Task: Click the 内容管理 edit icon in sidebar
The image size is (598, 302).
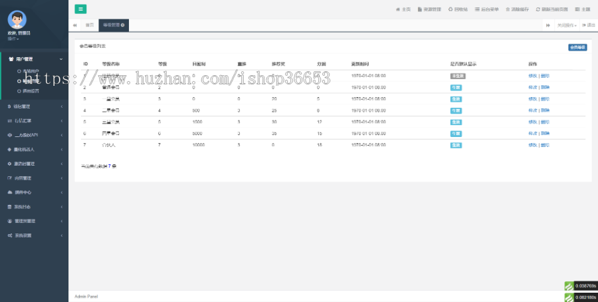Action: click(9, 178)
